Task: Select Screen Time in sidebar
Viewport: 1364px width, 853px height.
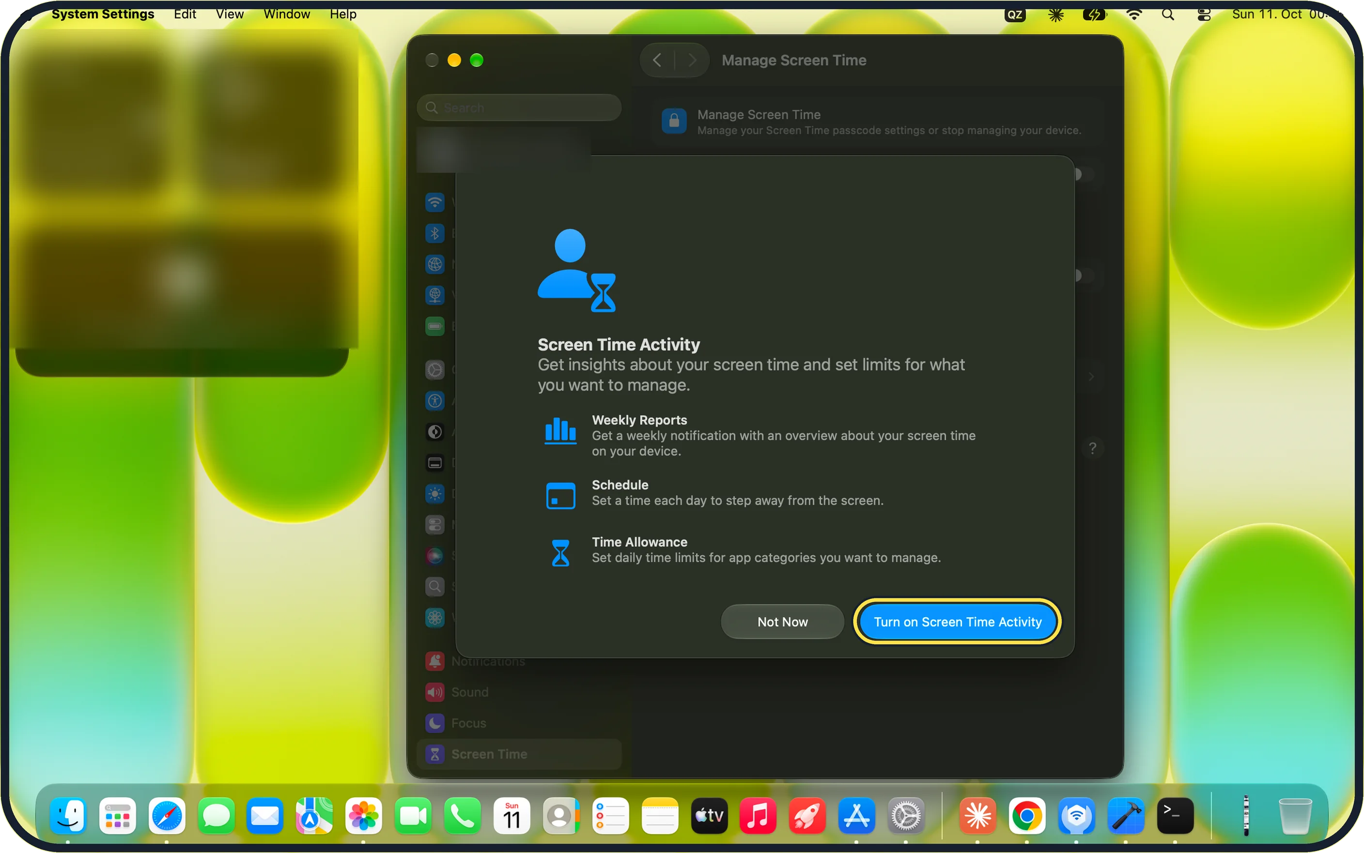Action: click(x=519, y=754)
